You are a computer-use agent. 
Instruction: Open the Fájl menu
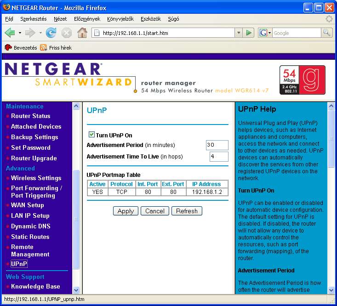(9, 19)
